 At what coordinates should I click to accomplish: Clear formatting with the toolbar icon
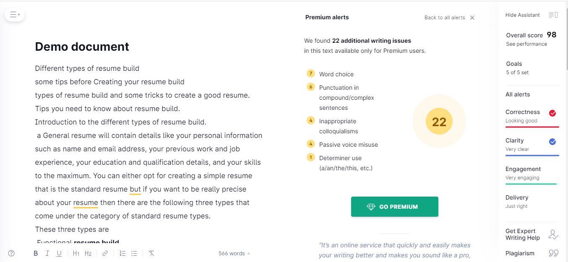151,253
